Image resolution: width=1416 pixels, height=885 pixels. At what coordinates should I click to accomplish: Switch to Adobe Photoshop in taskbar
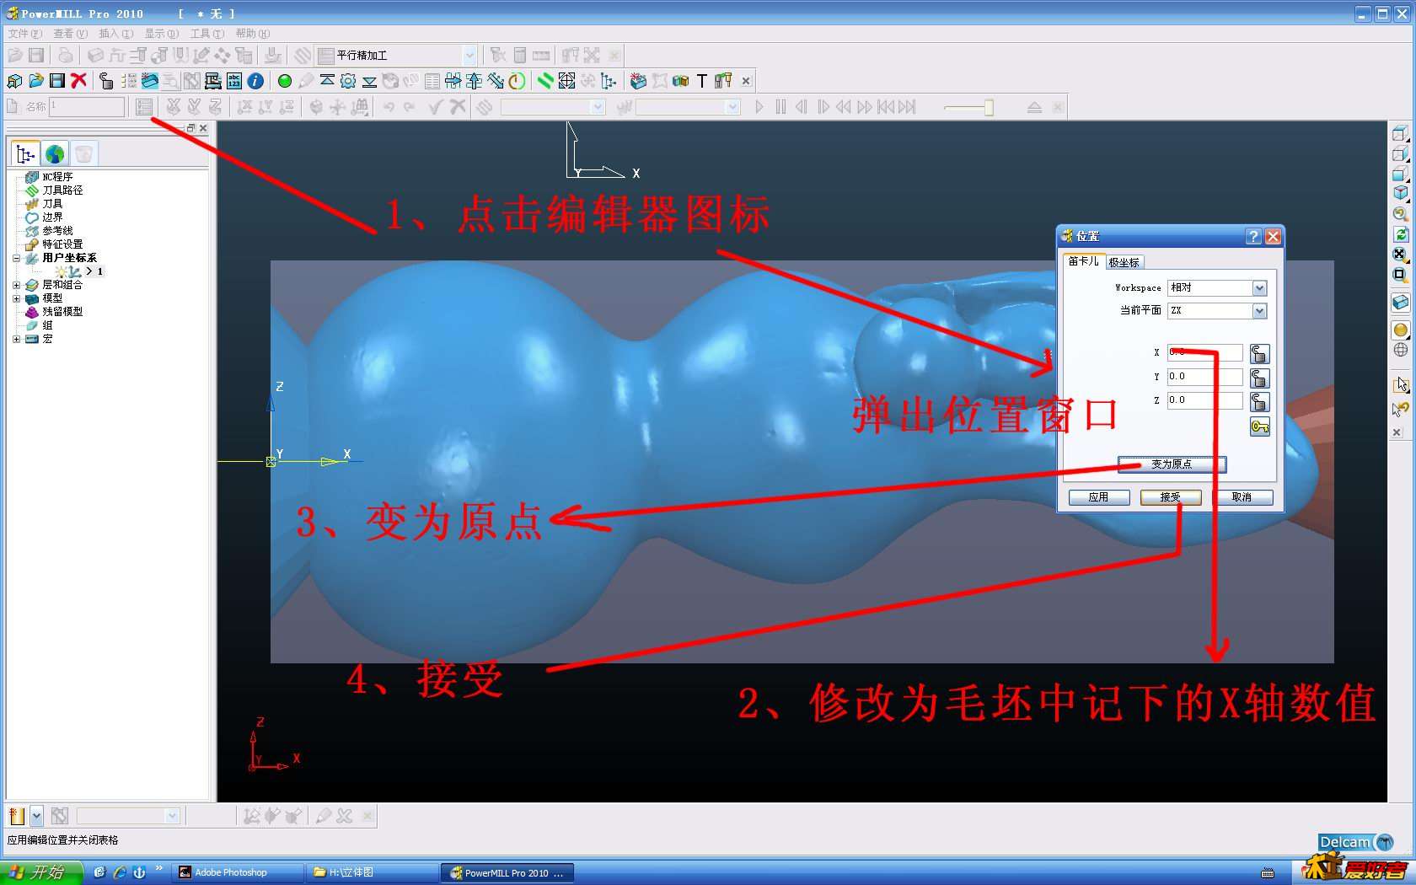point(238,873)
